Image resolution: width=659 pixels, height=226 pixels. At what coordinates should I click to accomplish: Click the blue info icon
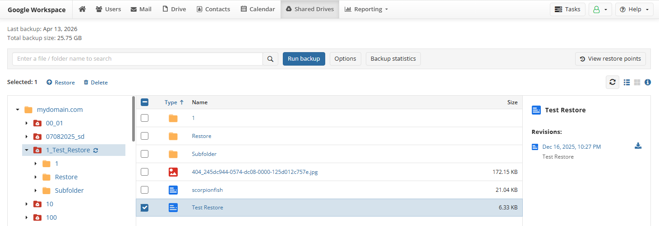[648, 82]
